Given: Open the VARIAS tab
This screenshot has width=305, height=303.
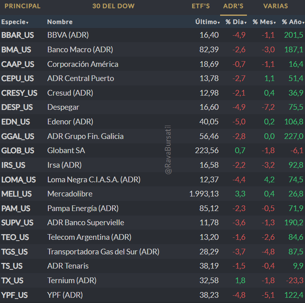Looking at the screenshot, I should [x=276, y=6].
